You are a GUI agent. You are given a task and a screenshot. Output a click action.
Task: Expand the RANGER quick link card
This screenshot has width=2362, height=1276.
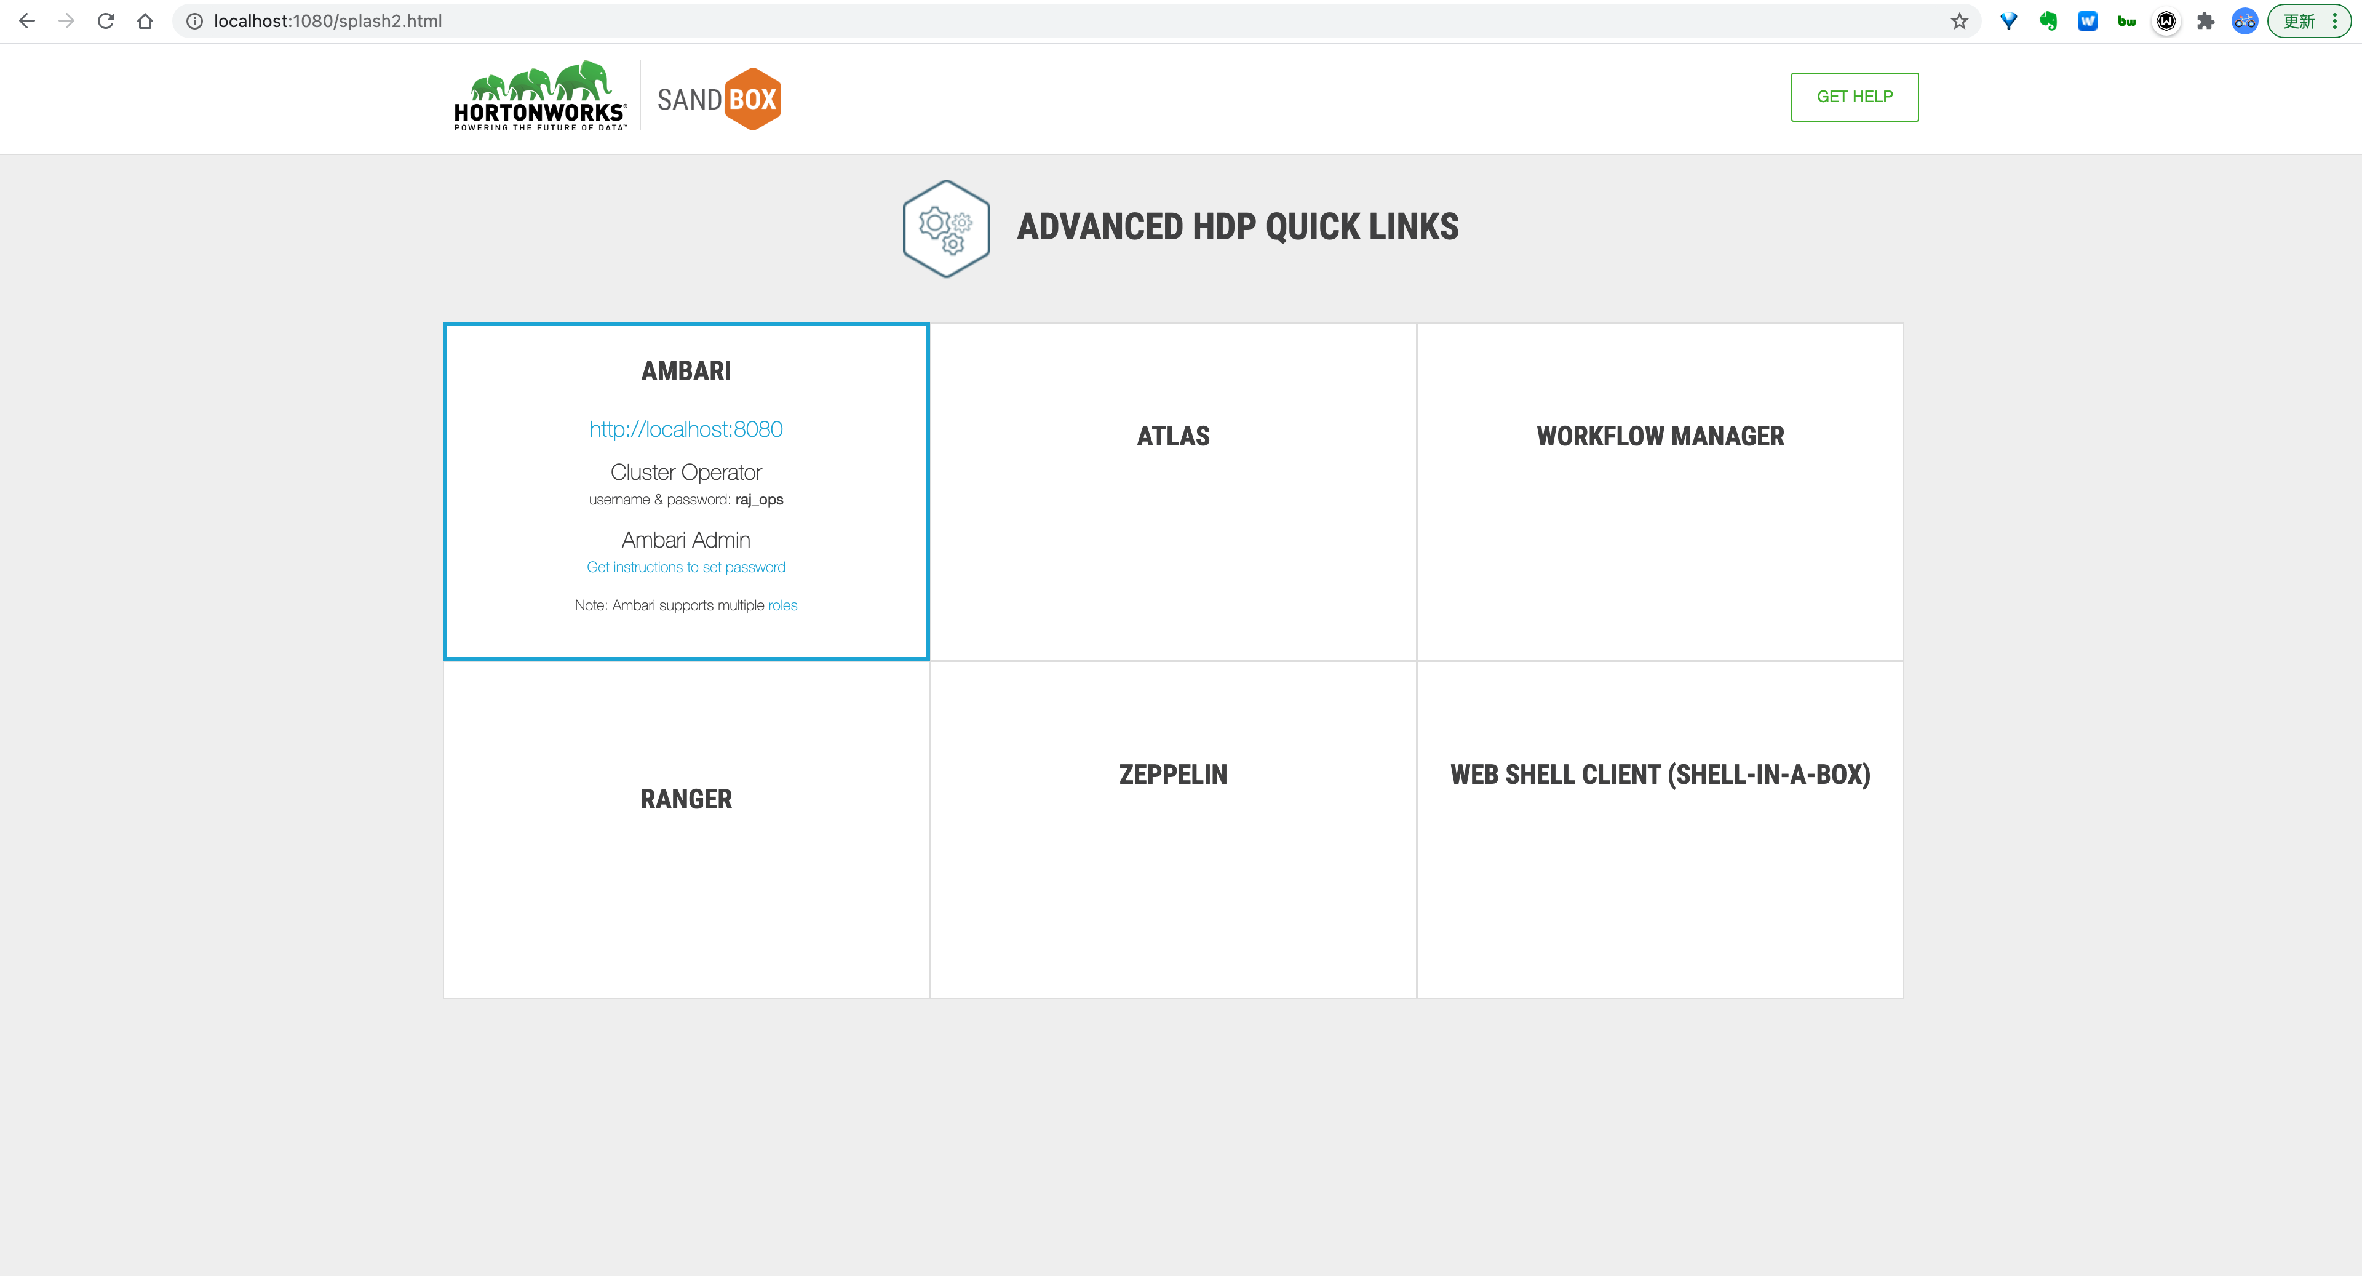tap(686, 829)
